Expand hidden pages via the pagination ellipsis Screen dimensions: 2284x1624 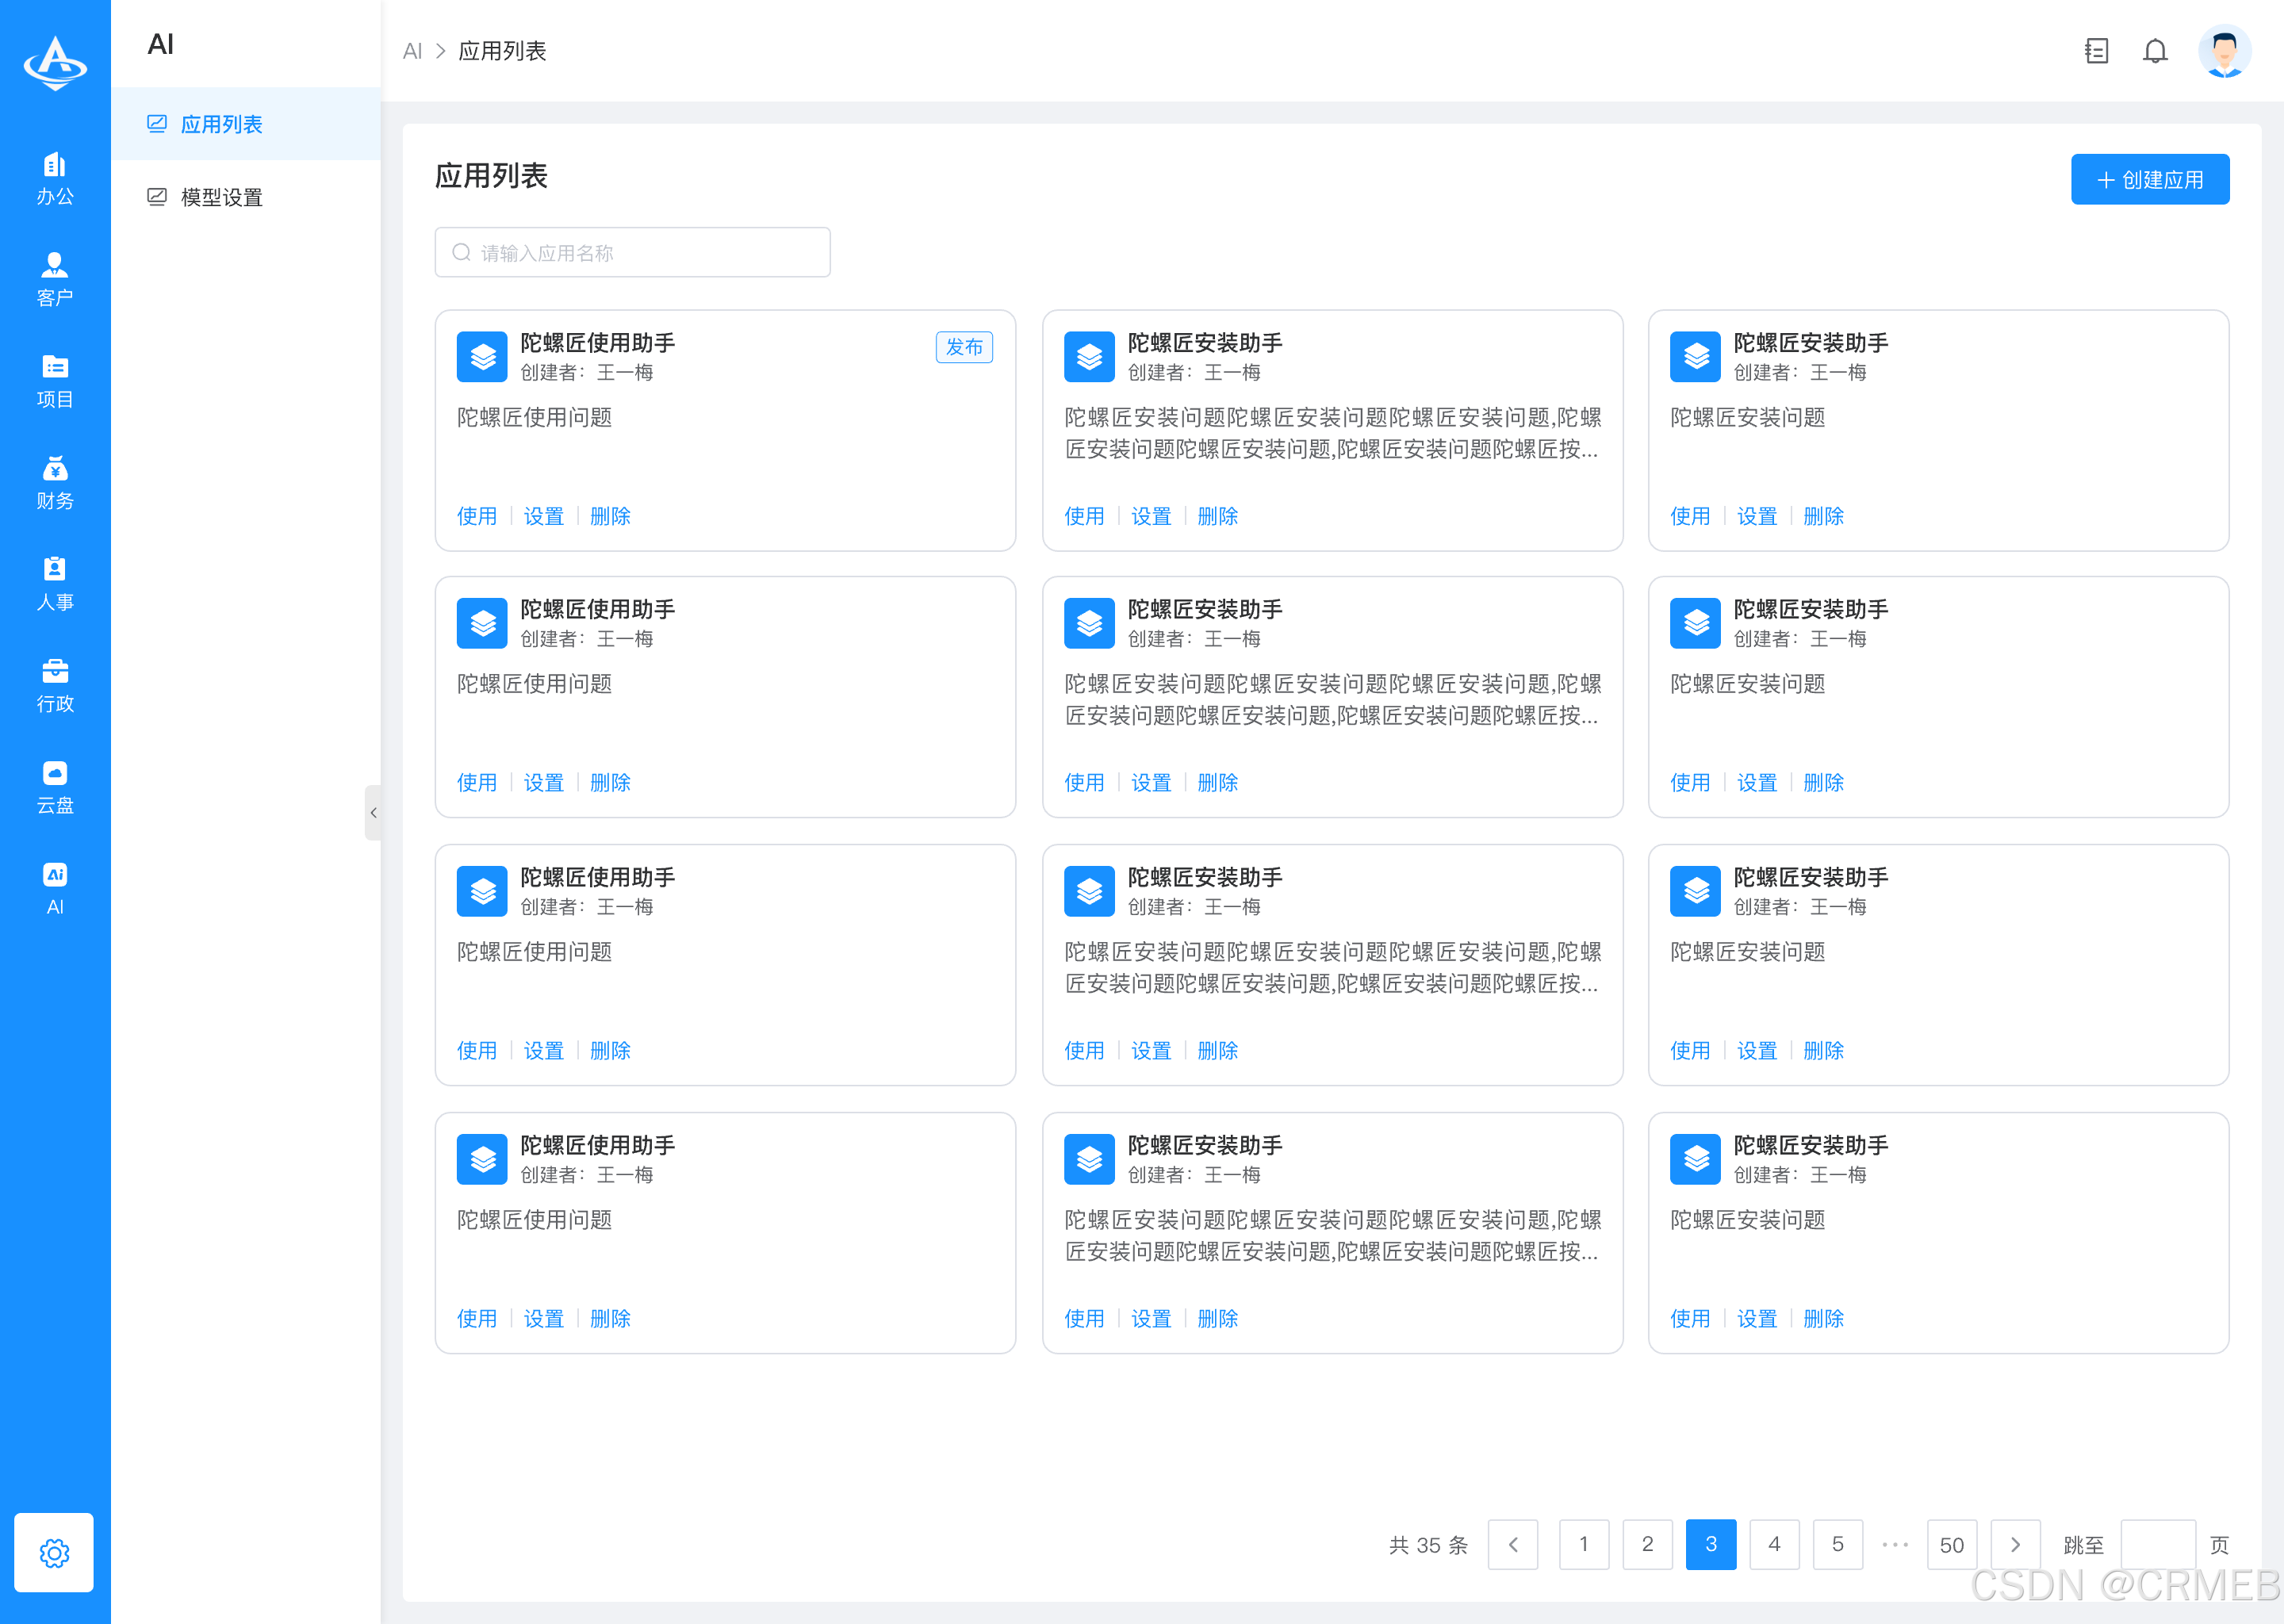1896,1544
